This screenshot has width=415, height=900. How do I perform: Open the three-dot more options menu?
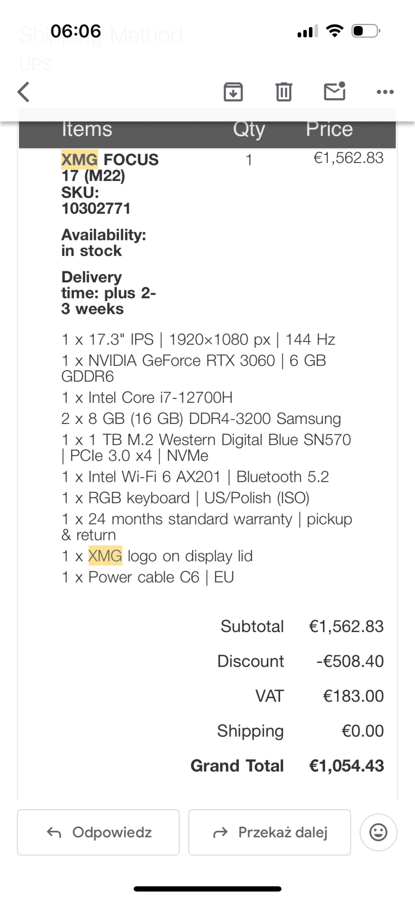click(x=385, y=92)
